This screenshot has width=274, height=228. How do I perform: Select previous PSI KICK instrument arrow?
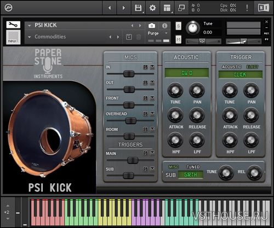(132, 26)
